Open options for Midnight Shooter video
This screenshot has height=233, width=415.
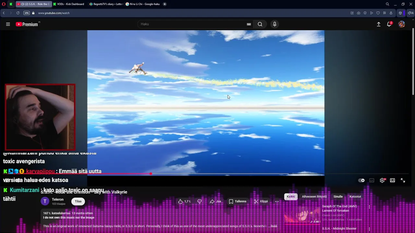point(369,229)
